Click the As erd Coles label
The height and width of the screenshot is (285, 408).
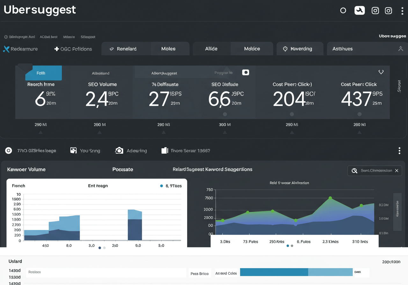[226, 274]
